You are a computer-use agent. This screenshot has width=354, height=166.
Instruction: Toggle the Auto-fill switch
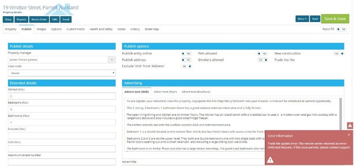click(341, 29)
